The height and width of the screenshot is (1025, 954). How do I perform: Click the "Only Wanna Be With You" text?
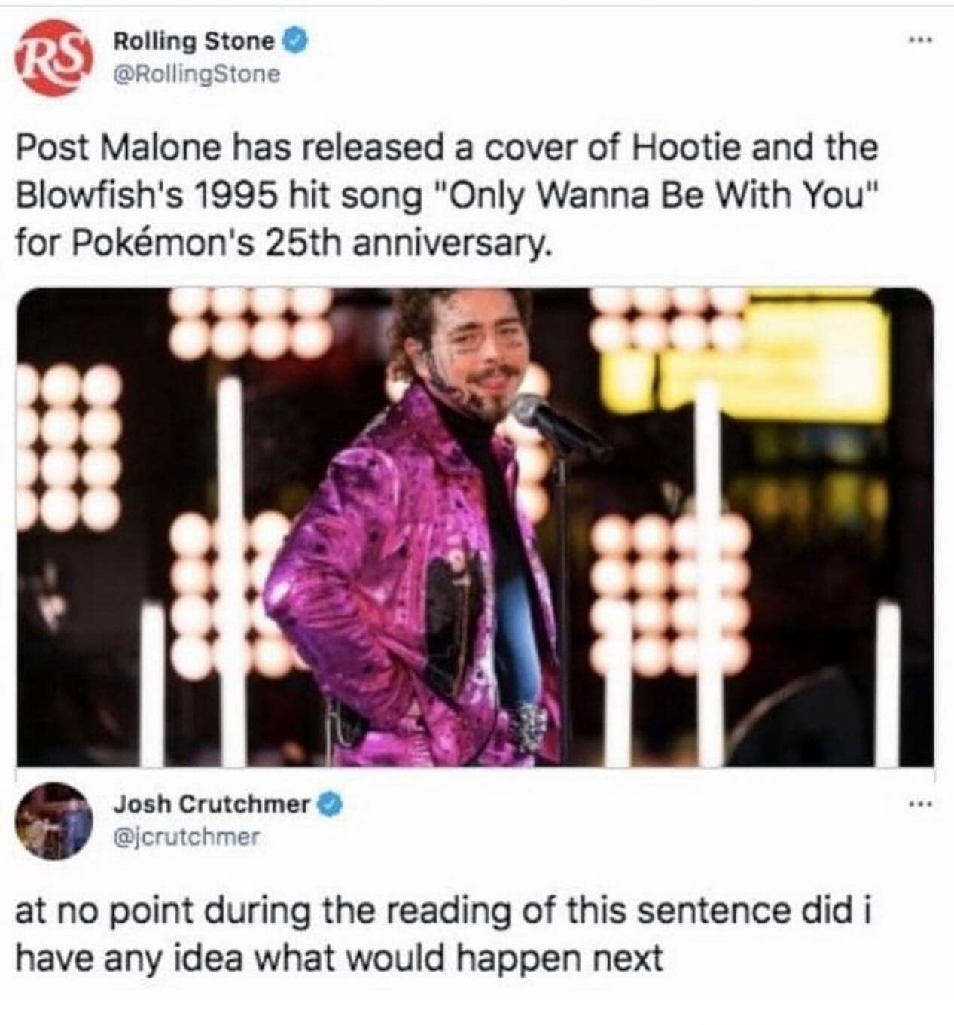pos(657,196)
